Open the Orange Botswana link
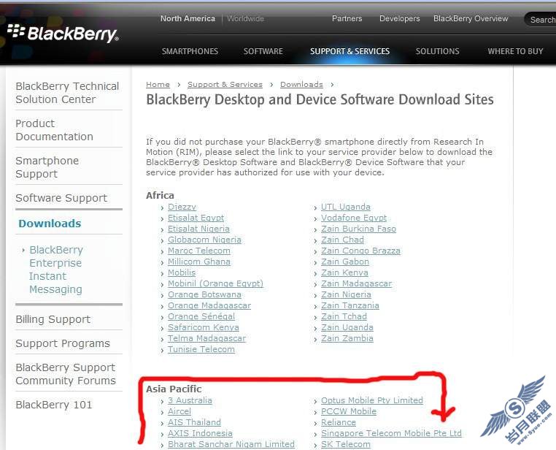This screenshot has width=556, height=450. coord(204,294)
